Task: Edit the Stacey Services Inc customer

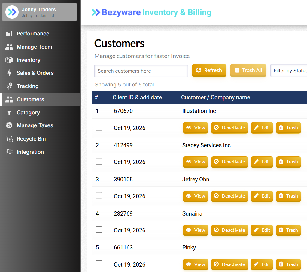Action: (262, 162)
